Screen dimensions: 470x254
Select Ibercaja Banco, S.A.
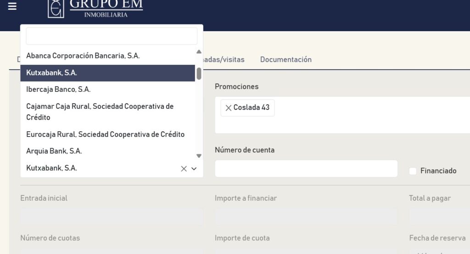coord(107,90)
